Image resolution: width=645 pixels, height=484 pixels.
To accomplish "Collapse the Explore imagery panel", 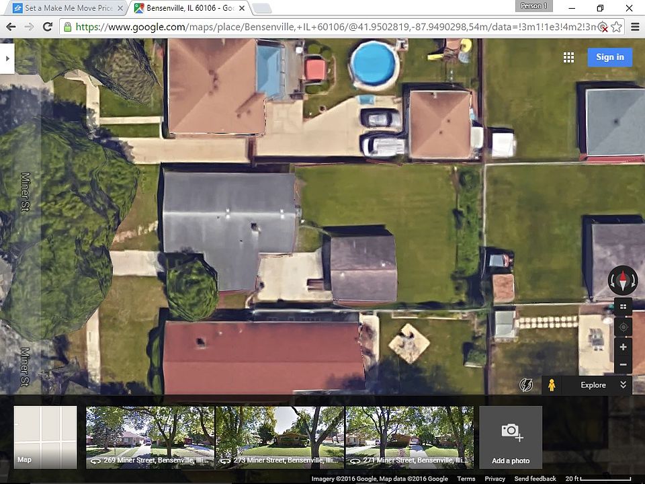I will pyautogui.click(x=623, y=385).
